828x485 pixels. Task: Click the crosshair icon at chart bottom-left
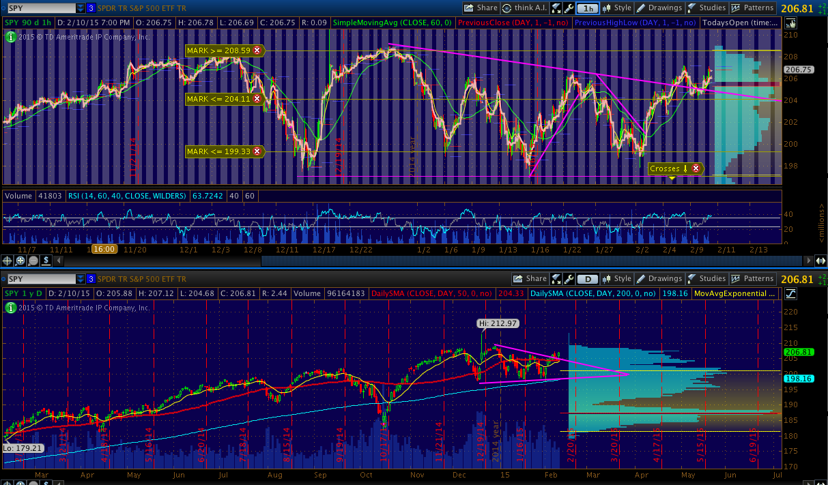8,260
